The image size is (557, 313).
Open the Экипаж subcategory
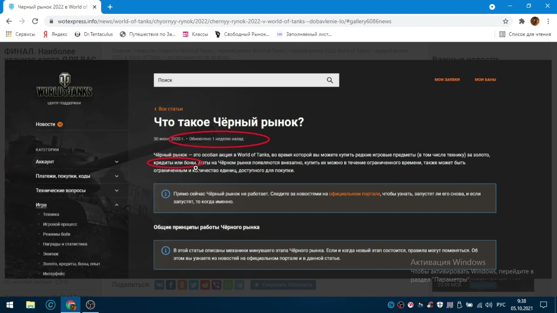(x=50, y=254)
